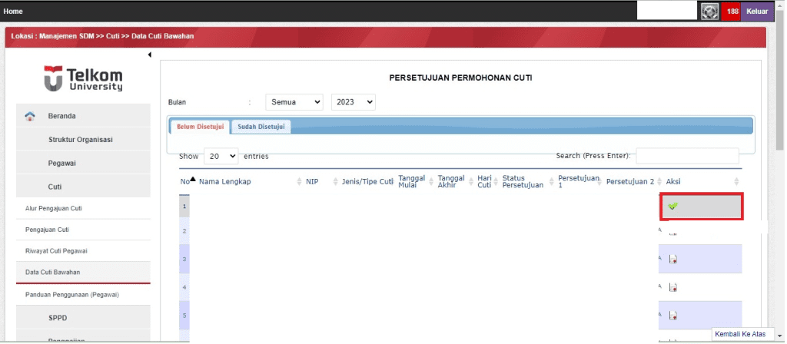Click row number 5 cell
The width and height of the screenshot is (787, 344).
184,316
